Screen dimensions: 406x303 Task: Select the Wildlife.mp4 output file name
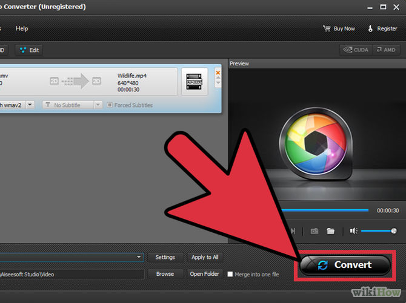pos(132,76)
